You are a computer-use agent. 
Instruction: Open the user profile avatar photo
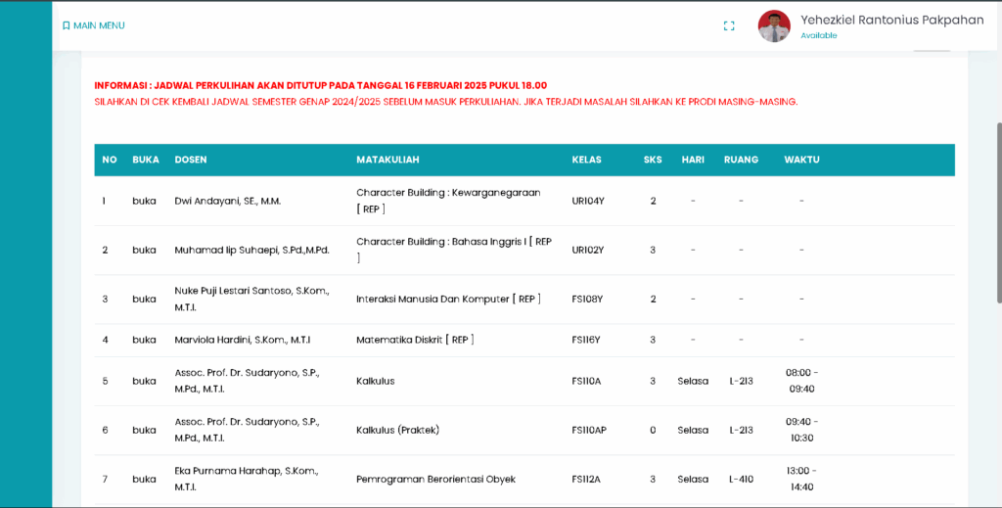[x=774, y=26]
